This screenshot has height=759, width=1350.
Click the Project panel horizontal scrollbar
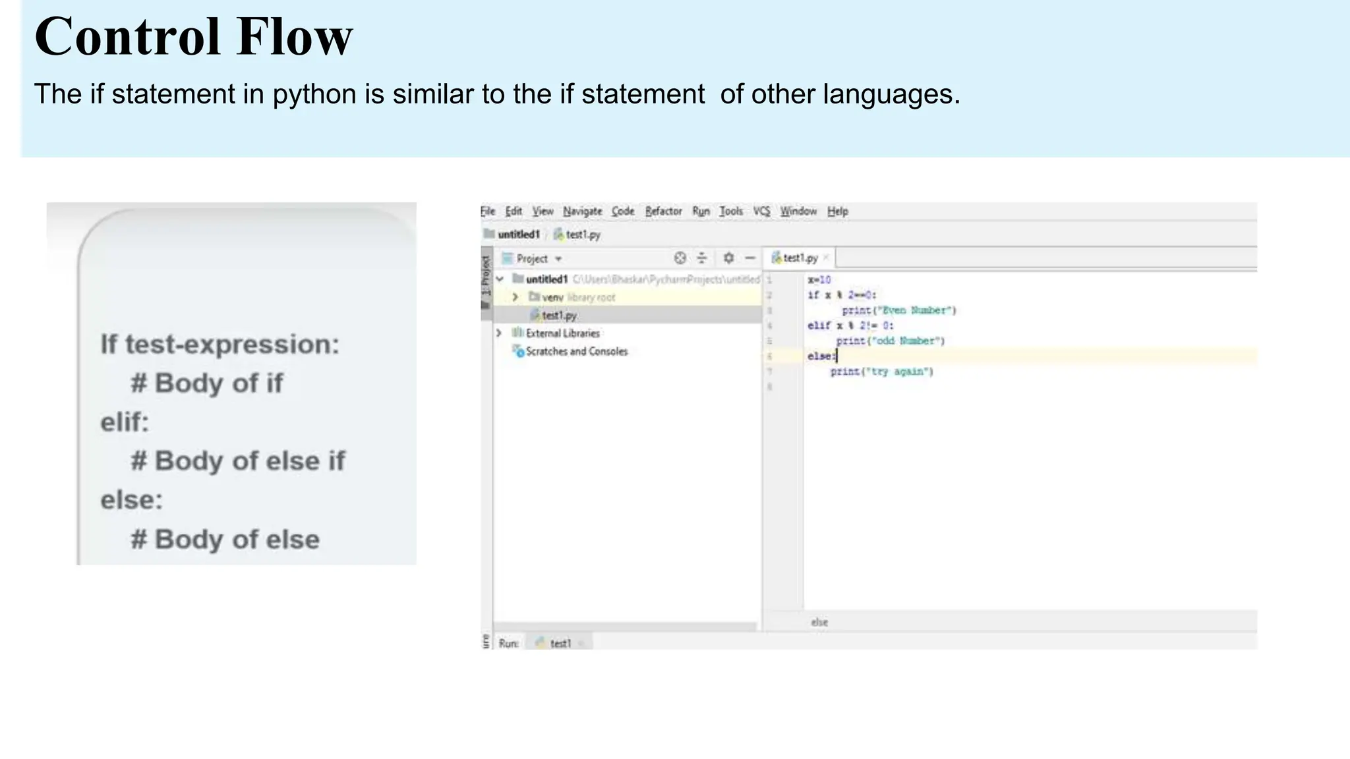[625, 627]
